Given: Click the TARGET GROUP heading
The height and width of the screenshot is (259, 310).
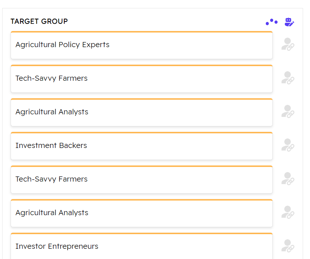Looking at the screenshot, I should coord(39,22).
